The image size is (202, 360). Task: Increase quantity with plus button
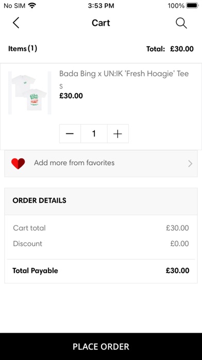(118, 133)
